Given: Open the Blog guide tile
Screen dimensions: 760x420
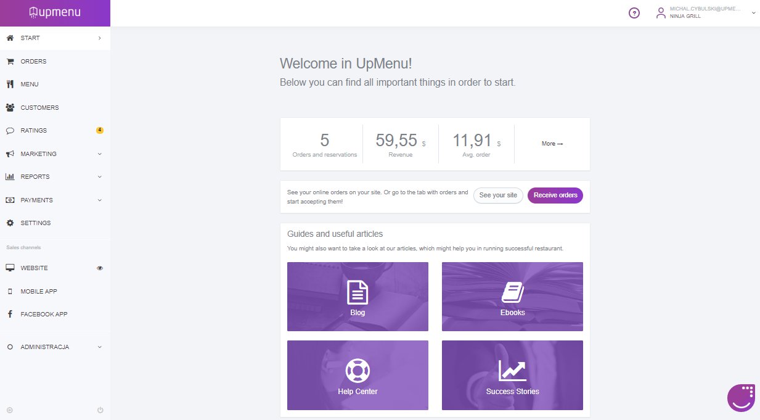Looking at the screenshot, I should click(358, 297).
